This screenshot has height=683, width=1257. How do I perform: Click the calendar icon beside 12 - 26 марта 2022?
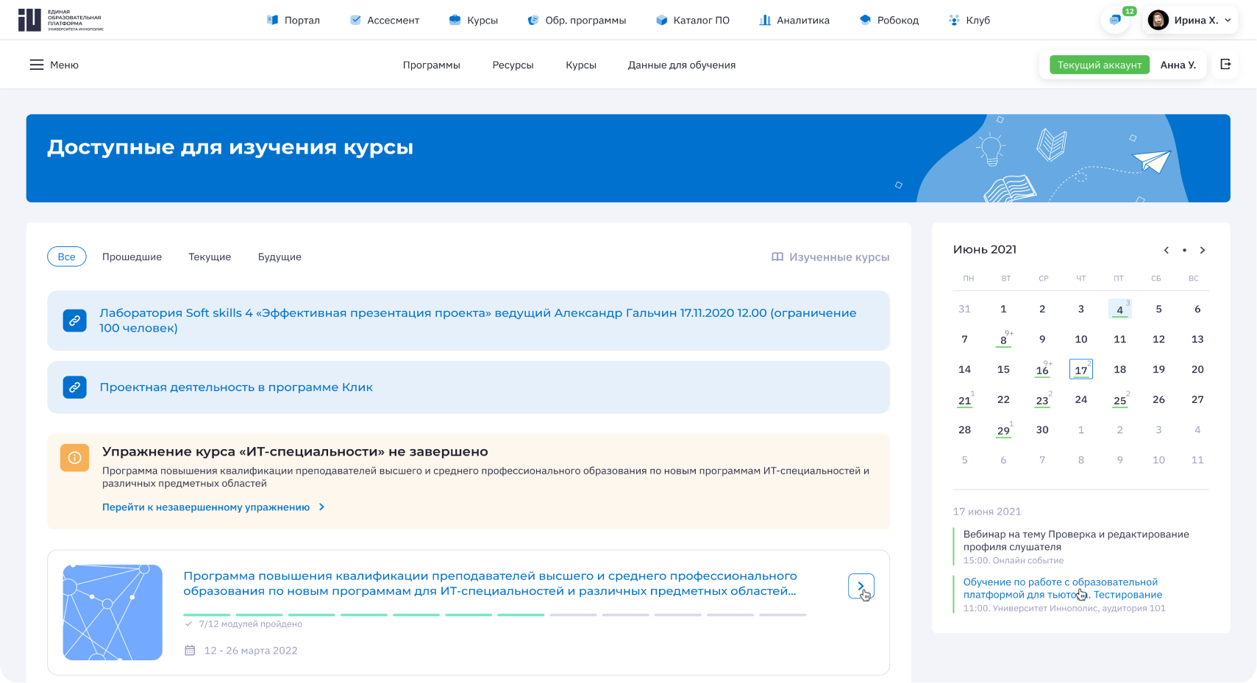tap(190, 650)
